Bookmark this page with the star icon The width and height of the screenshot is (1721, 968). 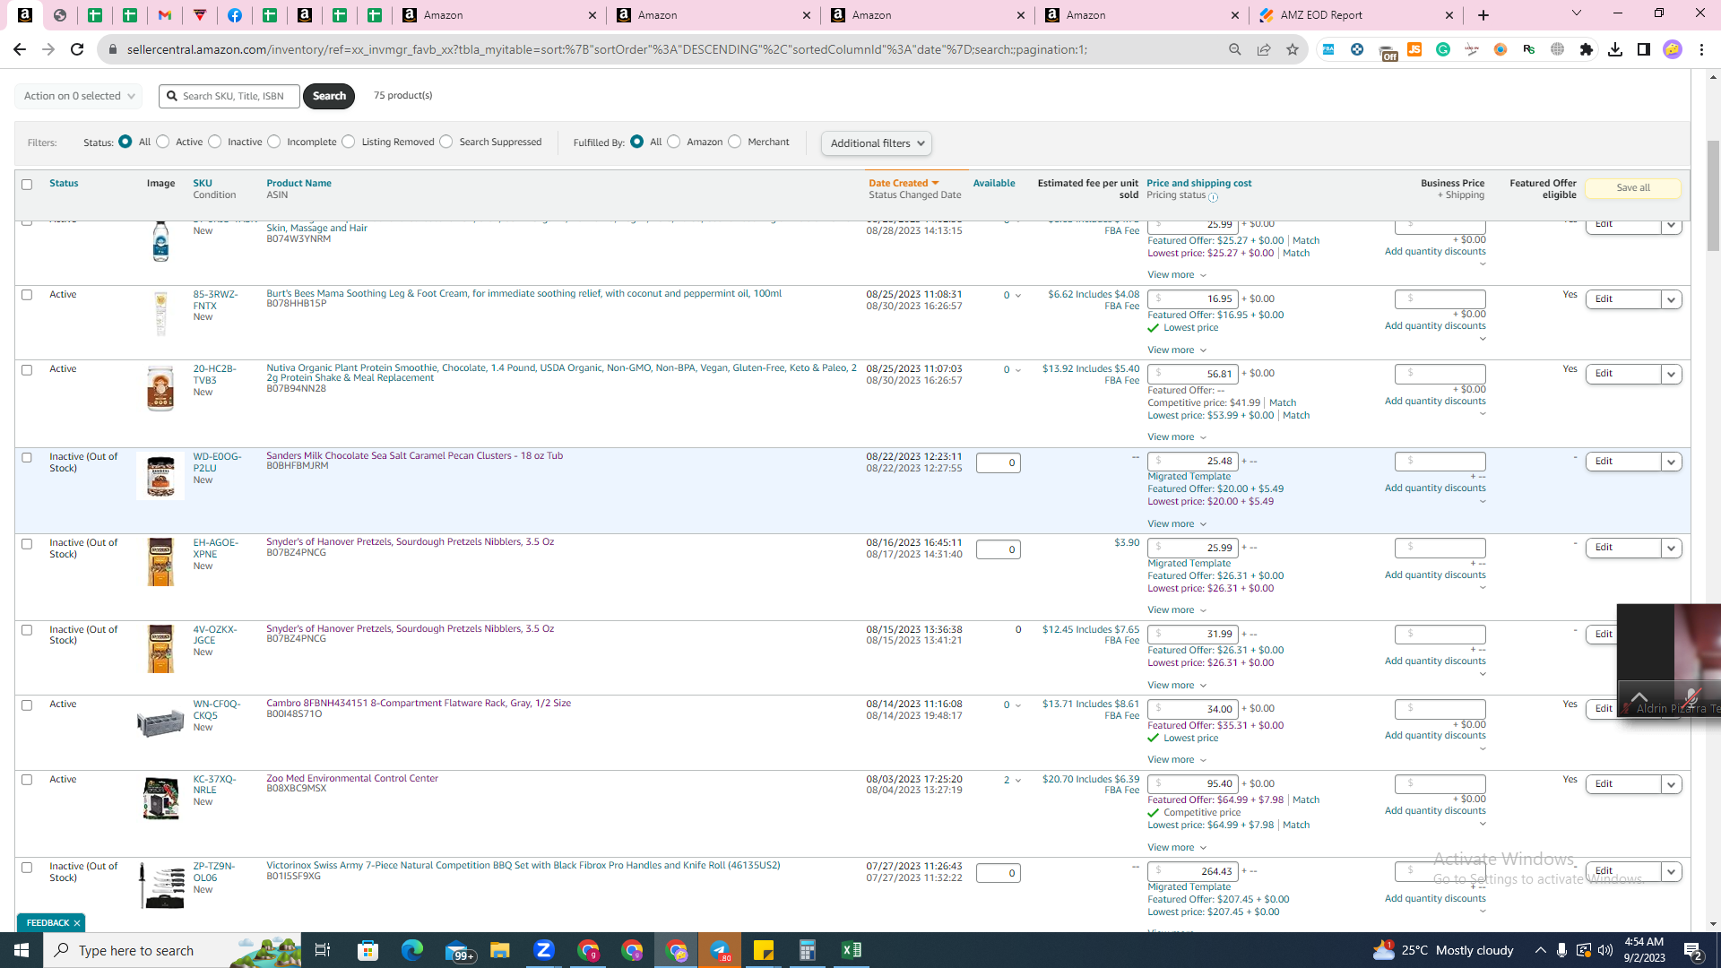(1293, 49)
